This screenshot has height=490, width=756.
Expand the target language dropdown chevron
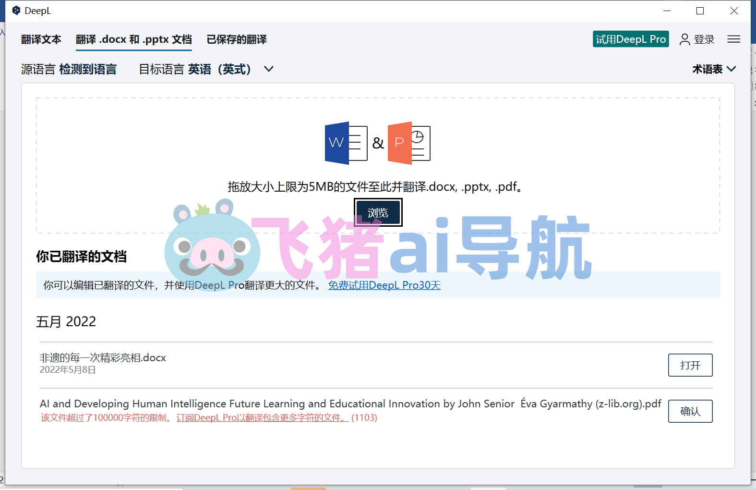[x=269, y=69]
